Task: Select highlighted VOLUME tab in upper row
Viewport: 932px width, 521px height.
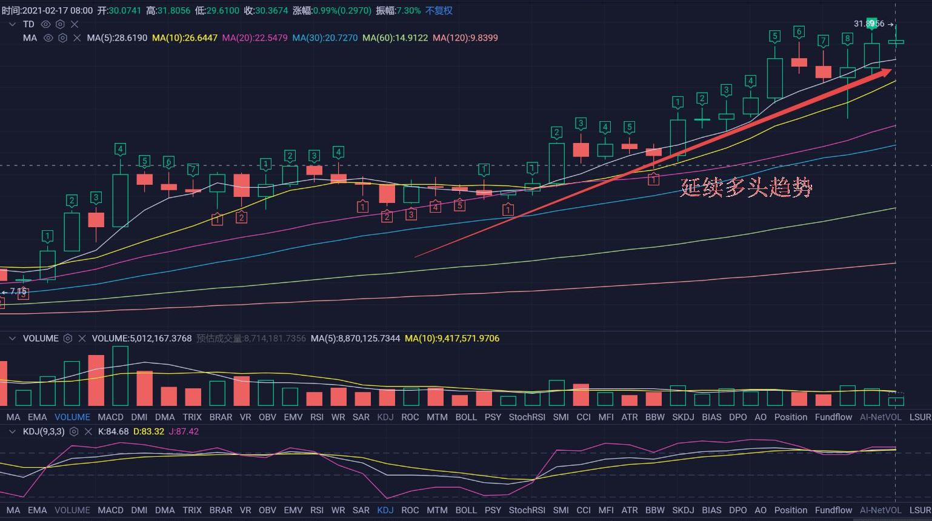Action: pos(72,417)
